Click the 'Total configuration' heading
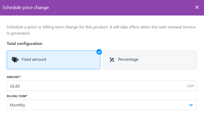Screen dimensions: 204x131 click(25, 44)
